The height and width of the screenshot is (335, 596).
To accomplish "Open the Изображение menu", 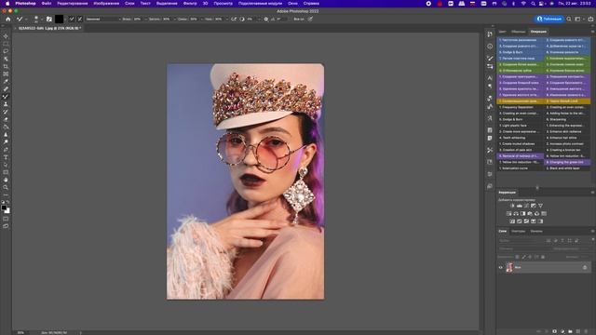I will tap(106, 4).
